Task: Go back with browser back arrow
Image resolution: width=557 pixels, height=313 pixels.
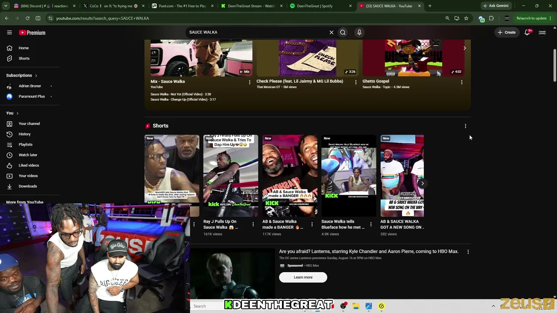Action: [7, 18]
